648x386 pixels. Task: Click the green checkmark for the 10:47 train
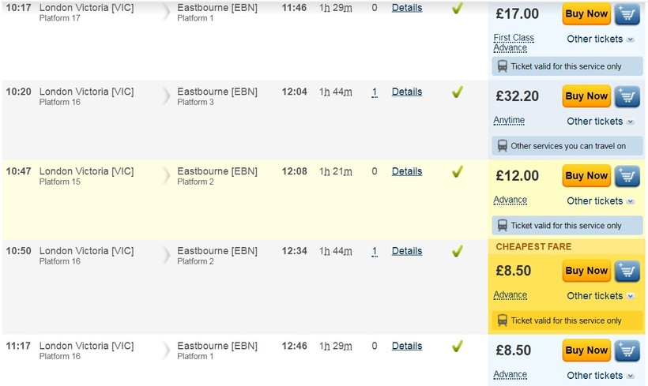(457, 171)
